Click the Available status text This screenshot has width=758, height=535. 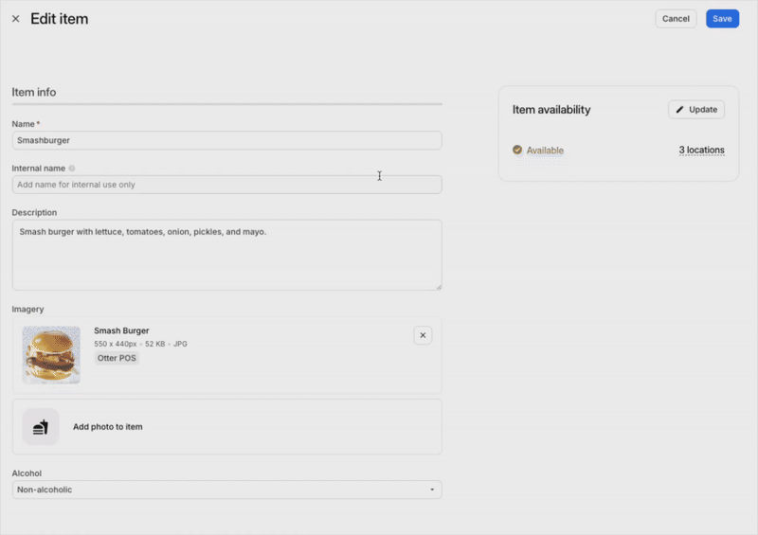click(x=545, y=151)
